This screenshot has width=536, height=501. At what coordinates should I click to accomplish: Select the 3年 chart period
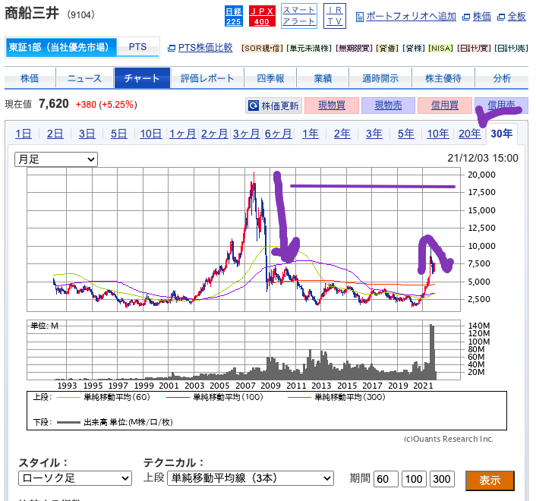[374, 134]
